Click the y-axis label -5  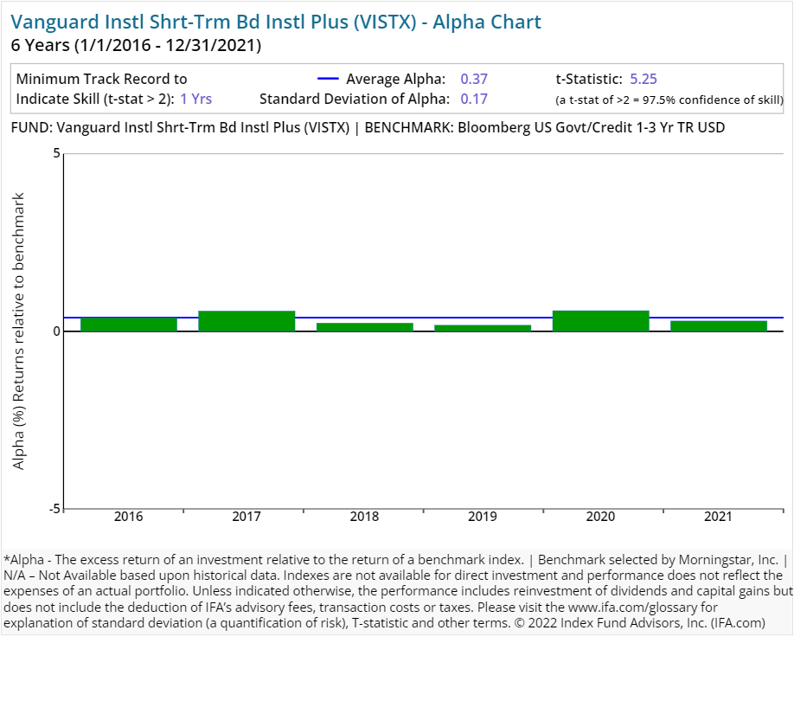[x=54, y=509]
